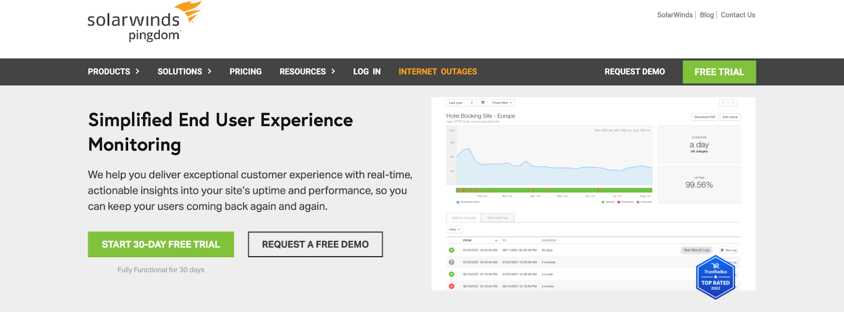Expand the Solutions menu chevron

(x=209, y=71)
